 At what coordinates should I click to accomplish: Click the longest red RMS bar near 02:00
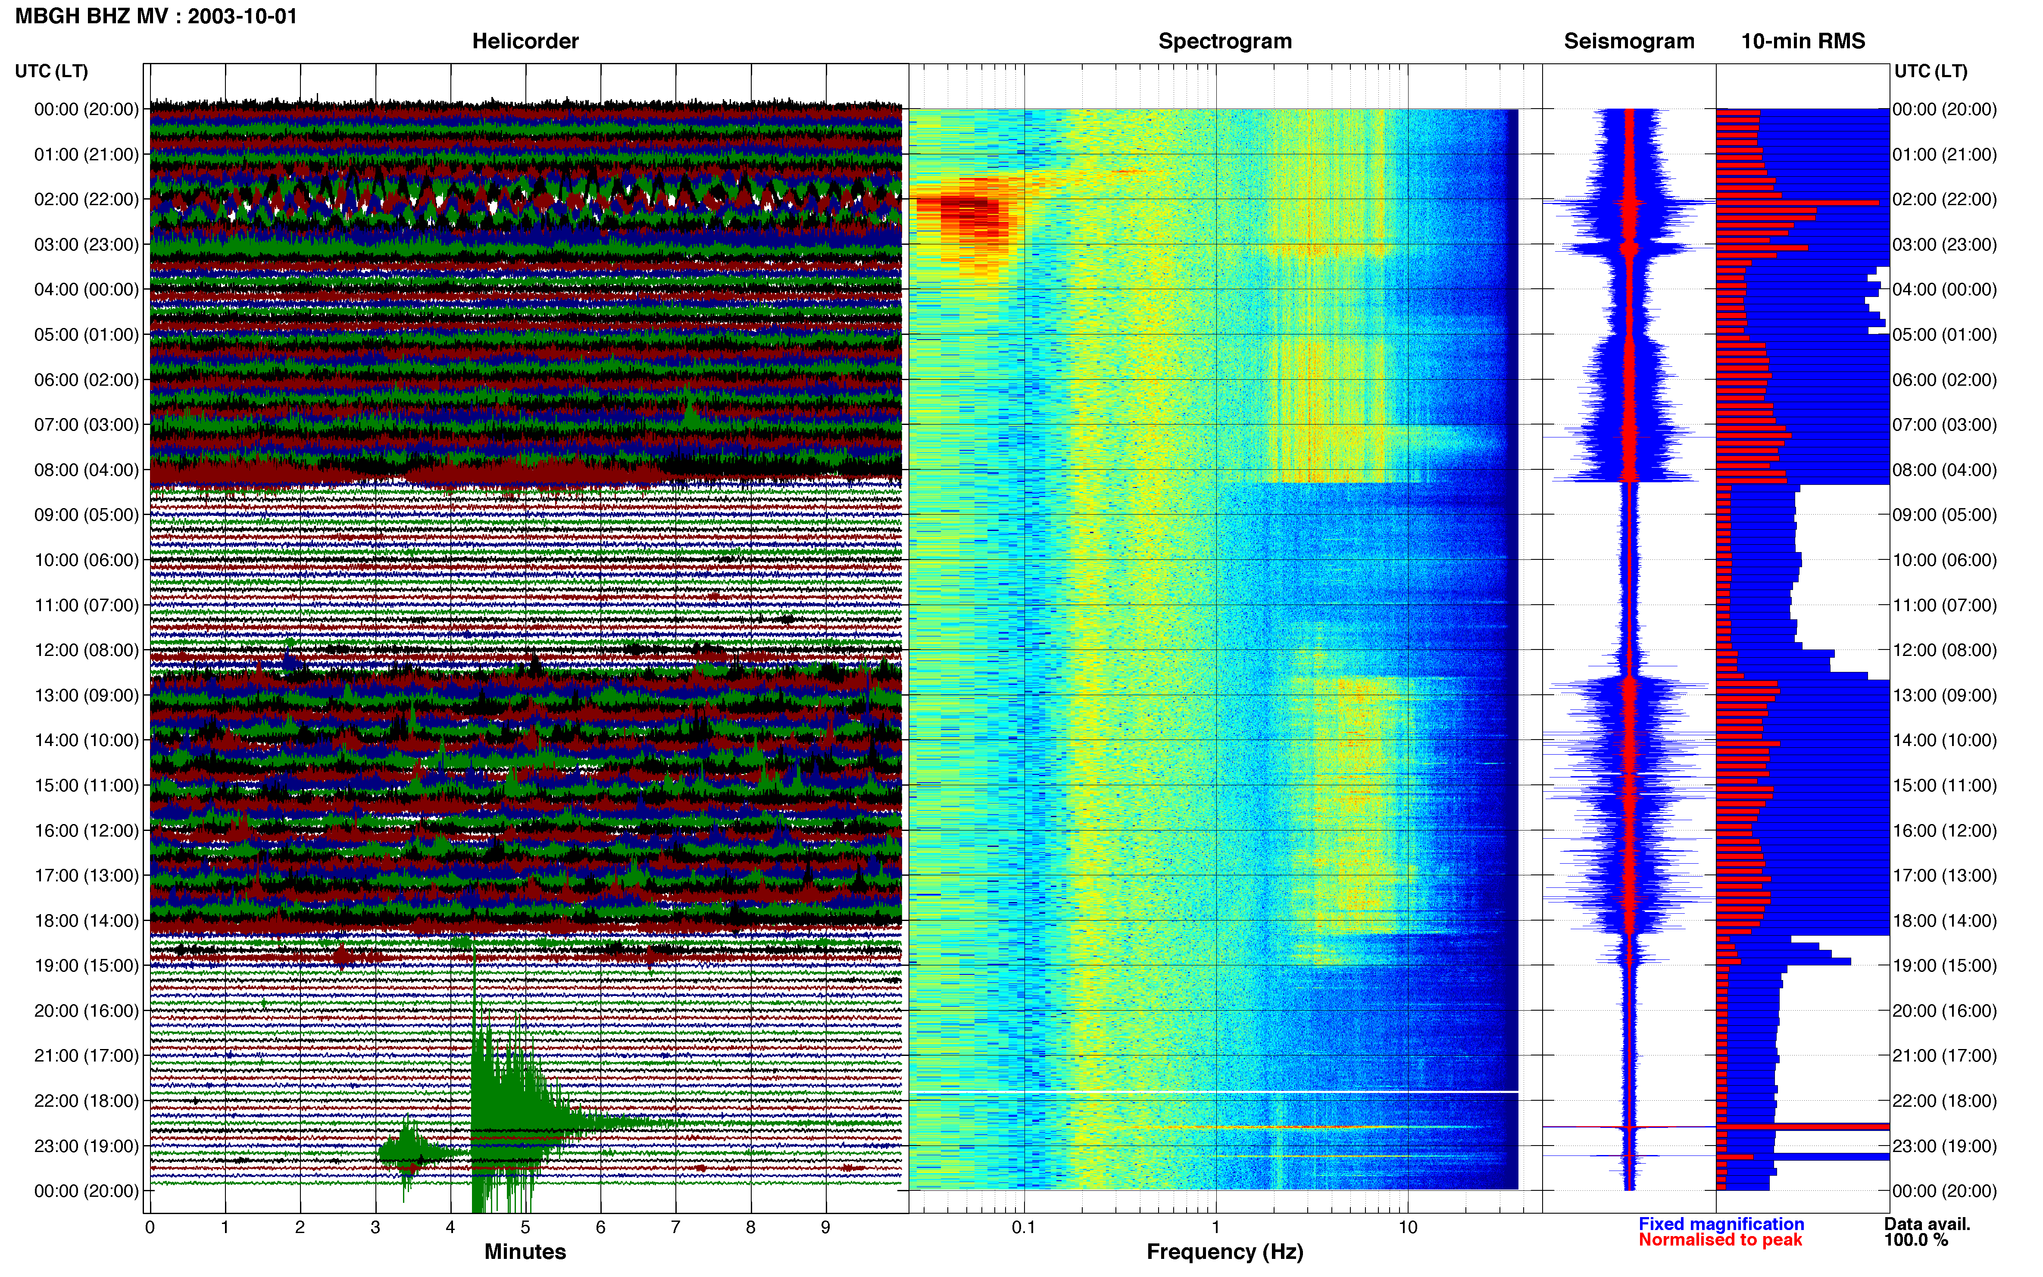(1797, 203)
